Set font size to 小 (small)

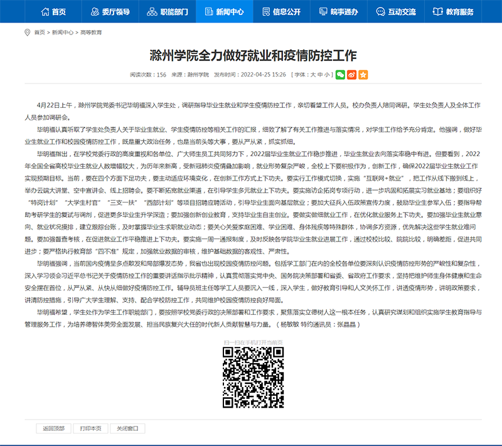[327, 75]
